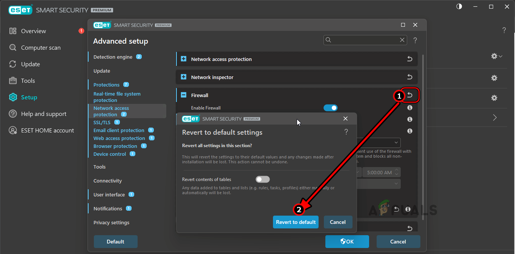Screen dimensions: 515x254
Task: Click the revert arrow beside Network inspector
Action: click(410, 77)
